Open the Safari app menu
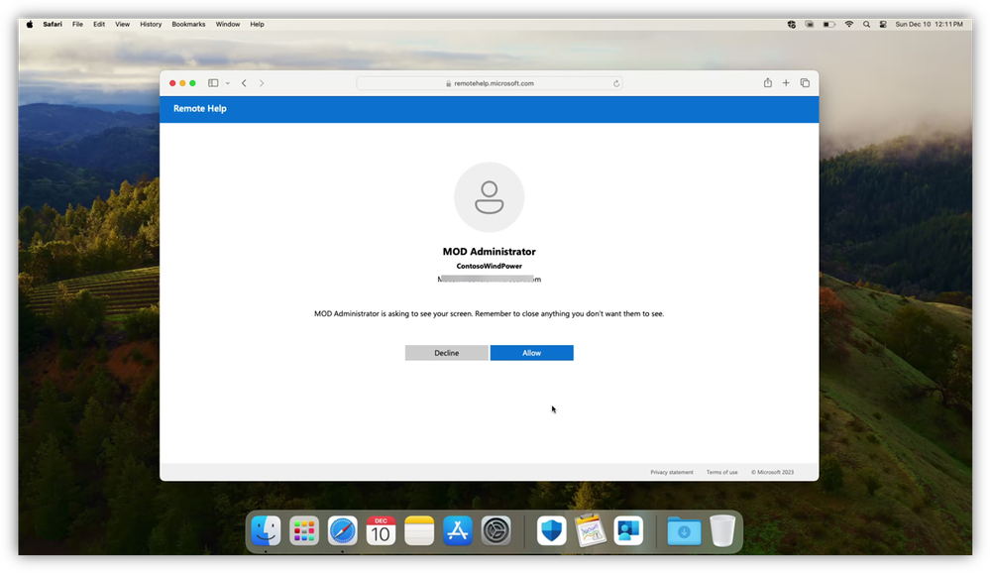Screen dimensions: 990x573 pos(53,25)
